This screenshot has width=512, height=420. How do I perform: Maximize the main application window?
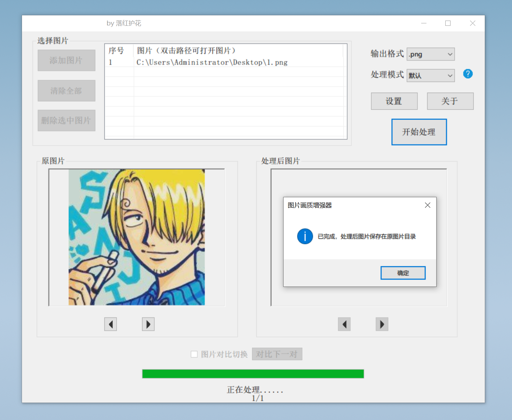pyautogui.click(x=448, y=23)
